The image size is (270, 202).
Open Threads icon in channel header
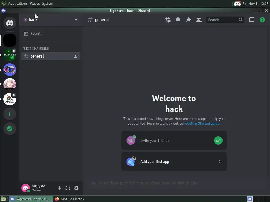[167, 20]
